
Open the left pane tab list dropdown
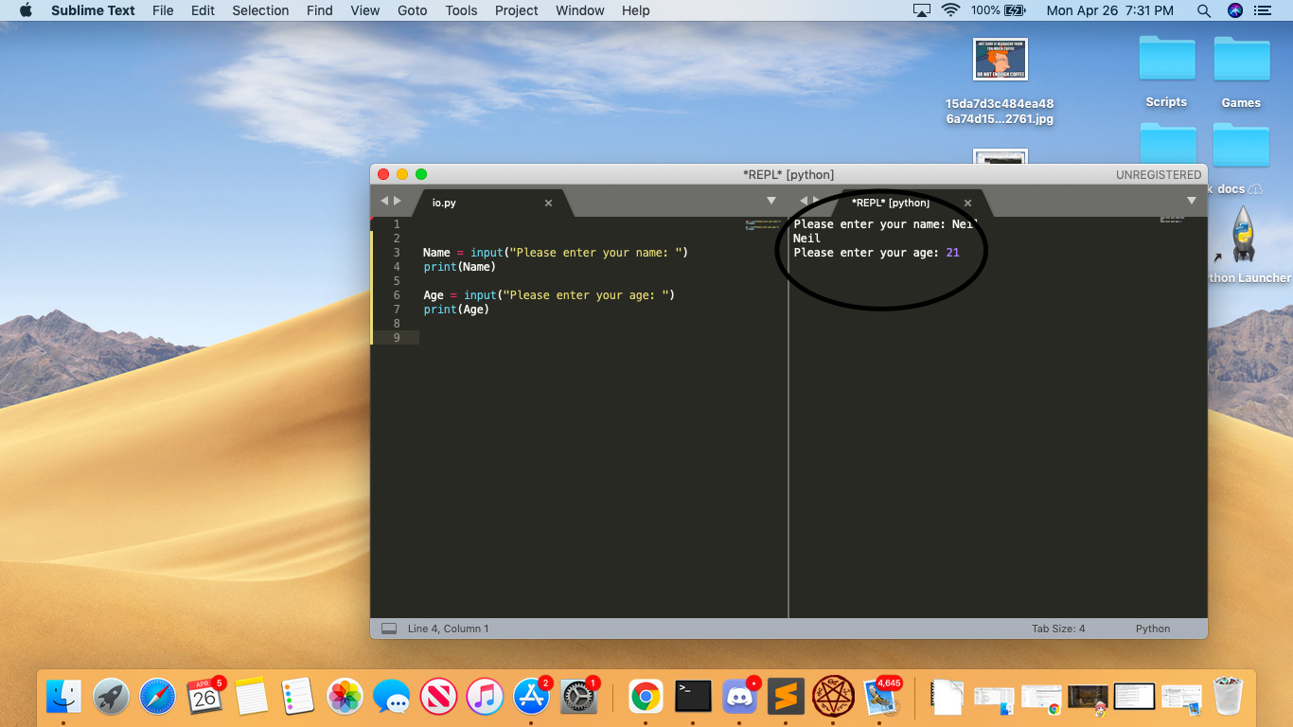click(770, 201)
